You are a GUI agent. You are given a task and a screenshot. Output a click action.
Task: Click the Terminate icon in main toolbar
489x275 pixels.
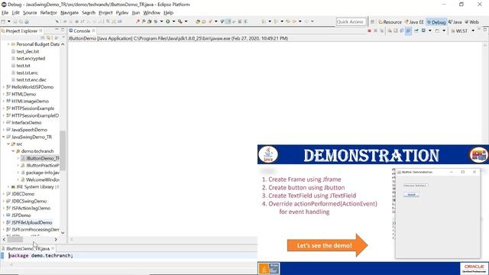[76, 21]
